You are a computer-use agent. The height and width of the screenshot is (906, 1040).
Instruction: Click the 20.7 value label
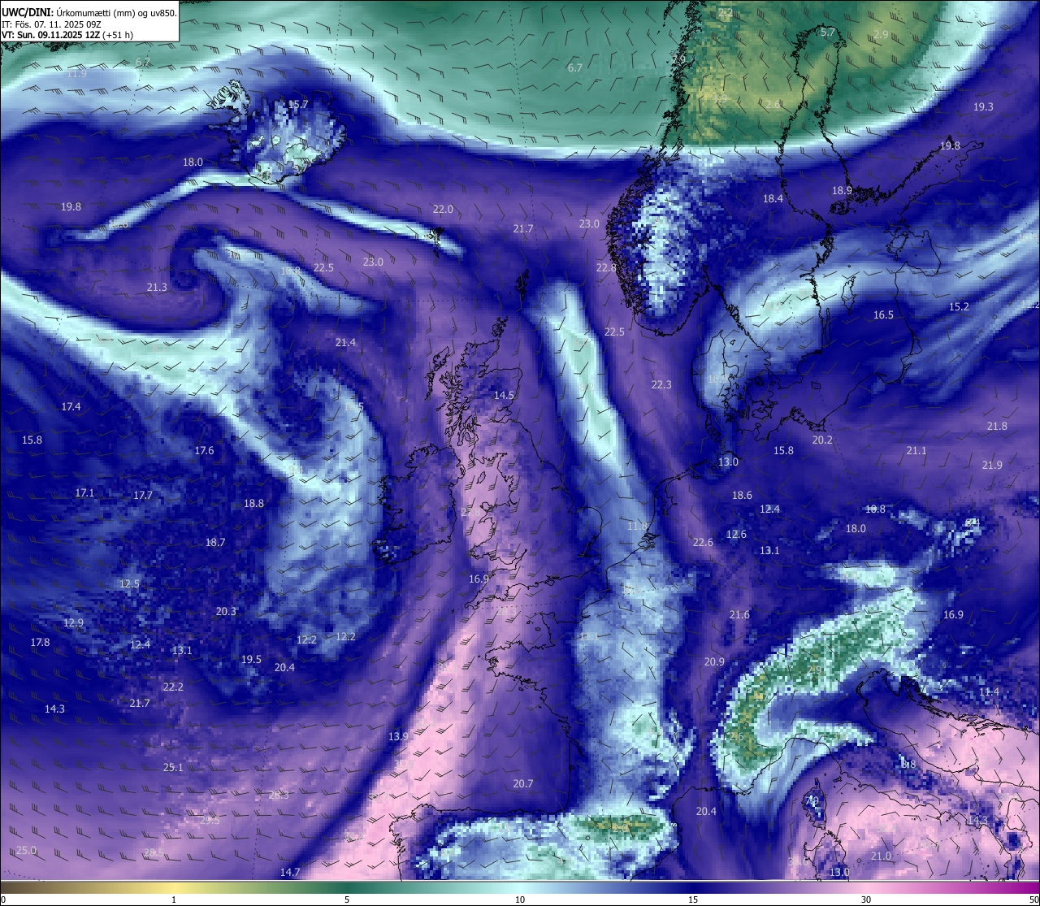(523, 783)
